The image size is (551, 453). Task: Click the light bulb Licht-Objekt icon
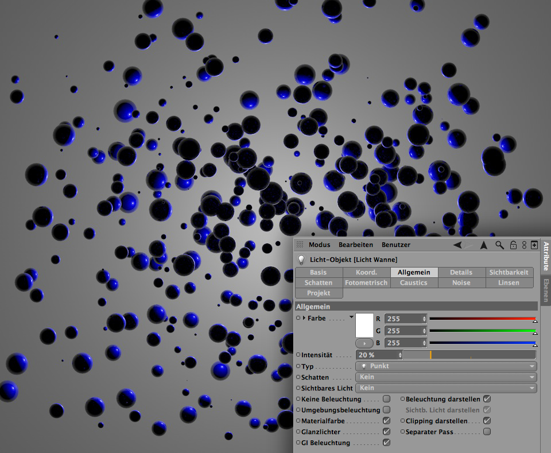coord(301,260)
